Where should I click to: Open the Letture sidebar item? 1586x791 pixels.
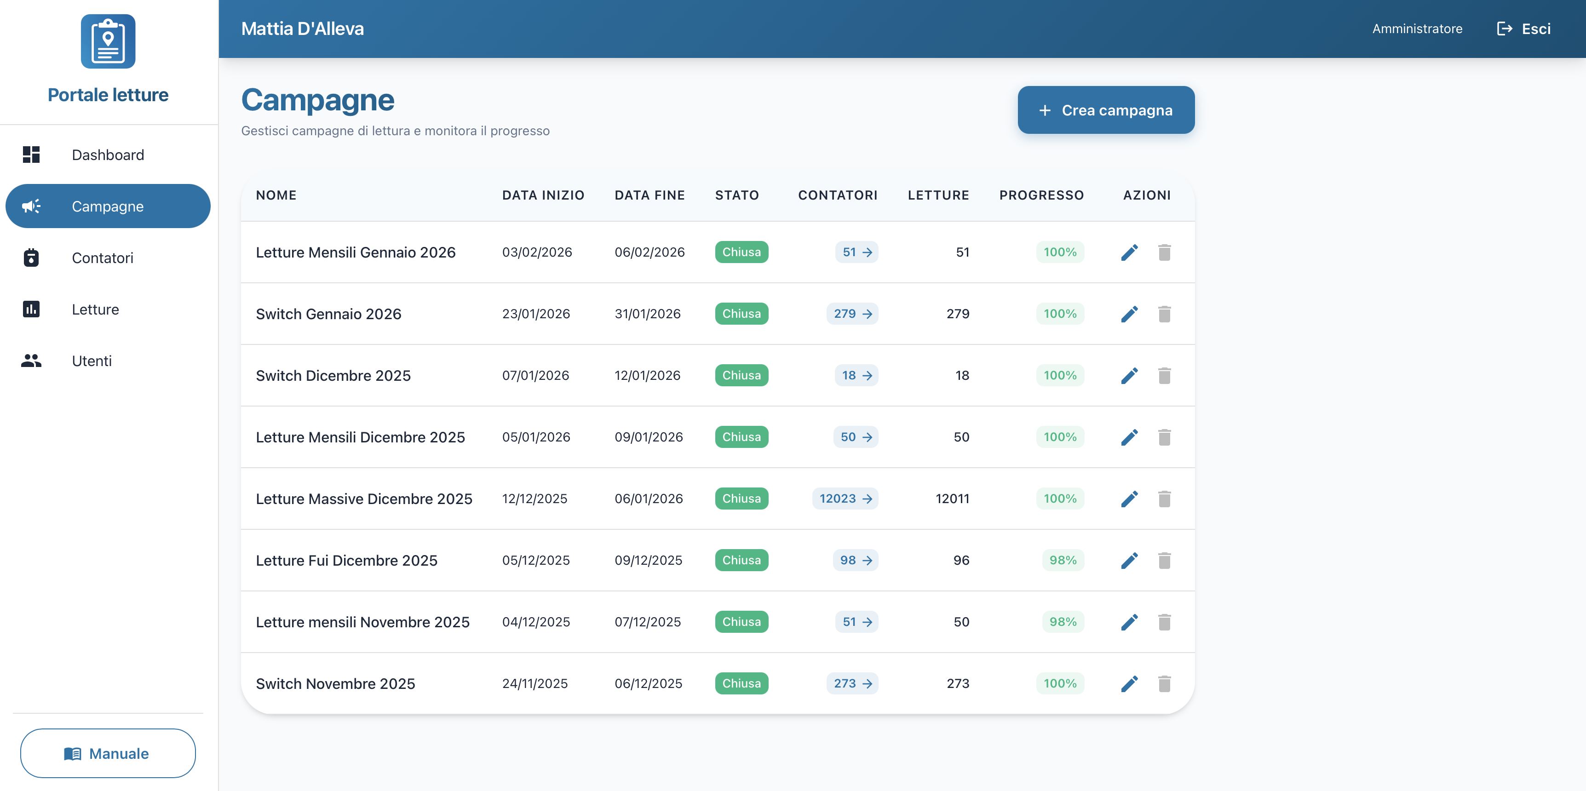(95, 309)
